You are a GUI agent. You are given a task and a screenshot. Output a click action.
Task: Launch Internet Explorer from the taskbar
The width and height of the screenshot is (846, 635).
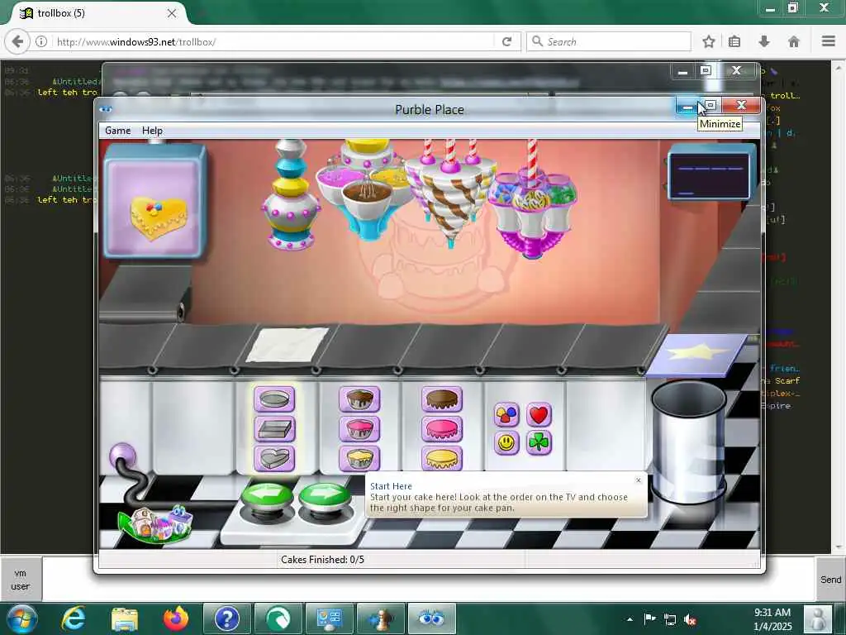click(73, 618)
